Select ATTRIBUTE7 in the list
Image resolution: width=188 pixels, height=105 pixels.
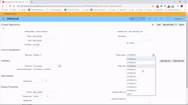click(x=141, y=70)
